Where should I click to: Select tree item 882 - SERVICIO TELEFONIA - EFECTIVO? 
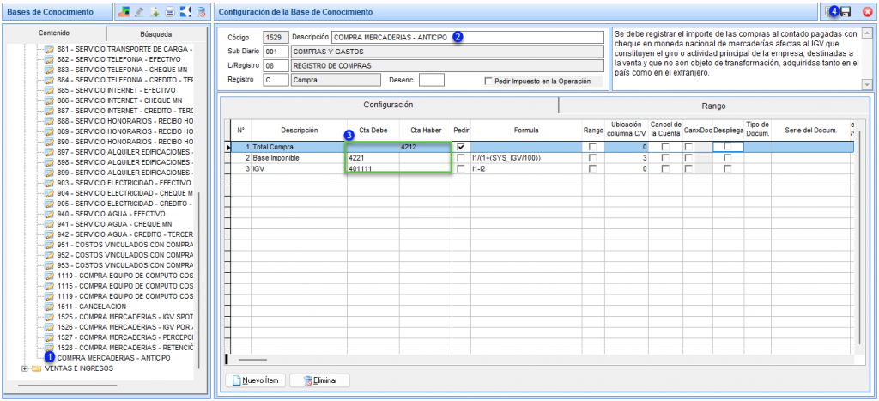(118, 59)
